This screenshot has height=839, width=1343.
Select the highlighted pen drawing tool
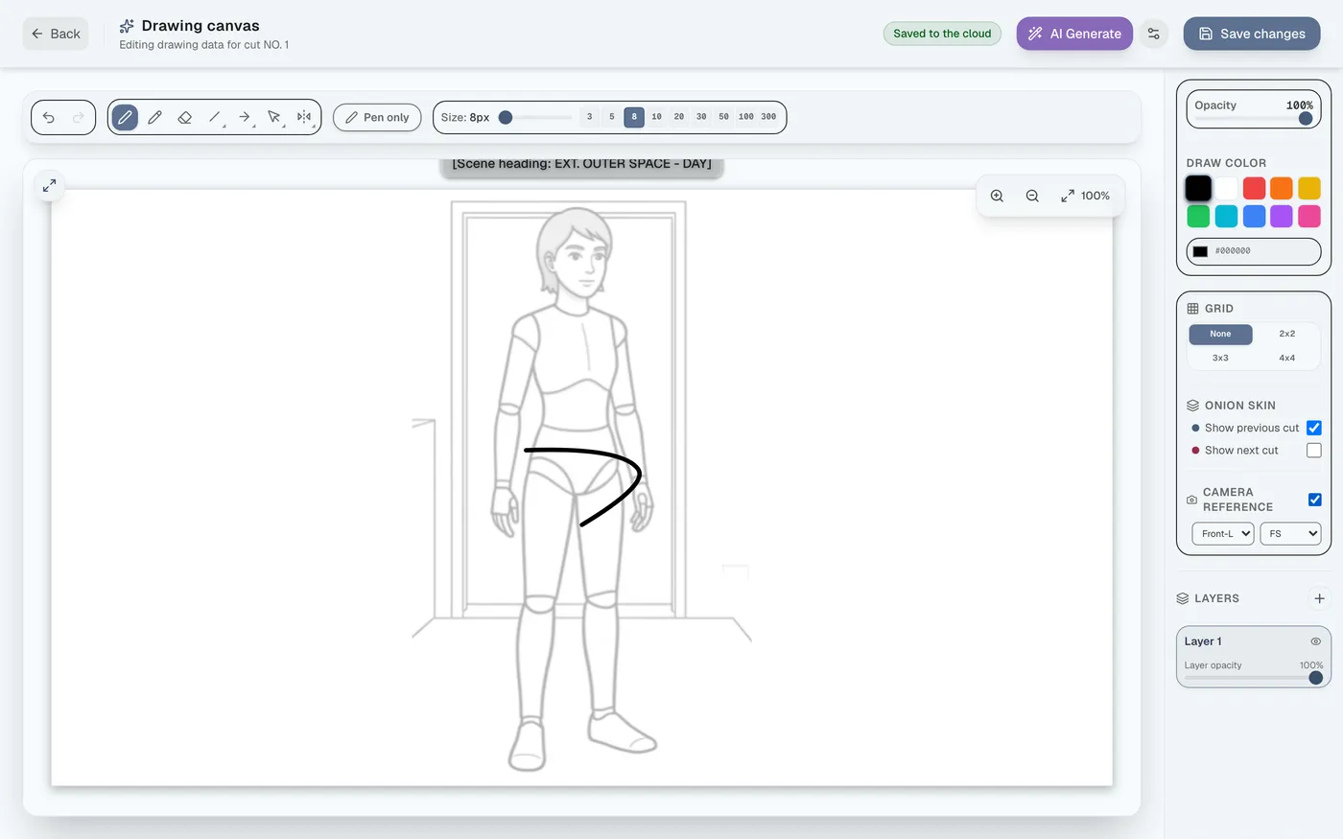point(125,117)
